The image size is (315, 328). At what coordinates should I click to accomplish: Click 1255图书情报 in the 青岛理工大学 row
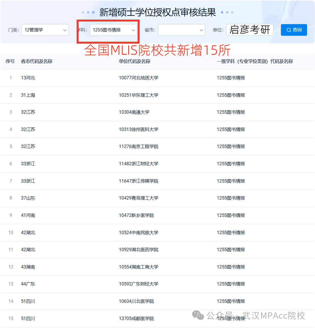tap(231, 198)
